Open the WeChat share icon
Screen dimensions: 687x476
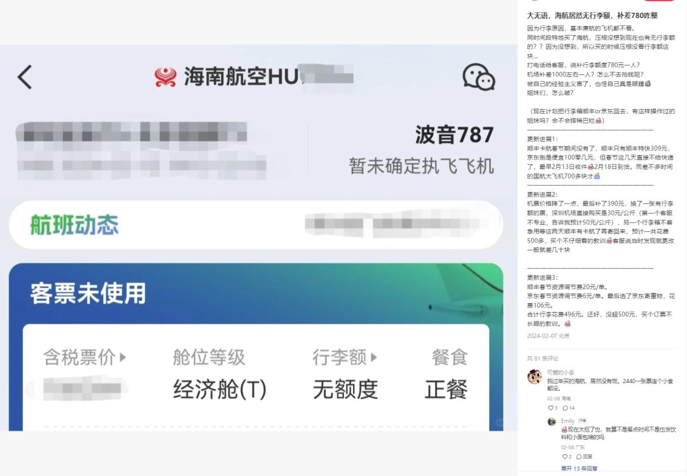tap(478, 77)
